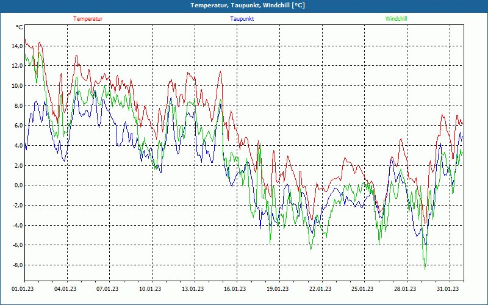Click the 8,0 y-axis value
Screen dimensions: 488x305
[x=18, y=106]
